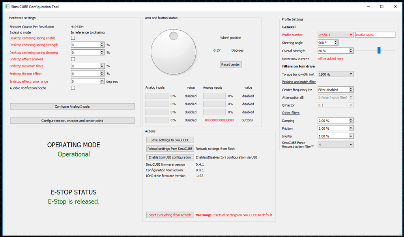Click the Reset center button
The height and width of the screenshot is (237, 404).
click(x=231, y=64)
